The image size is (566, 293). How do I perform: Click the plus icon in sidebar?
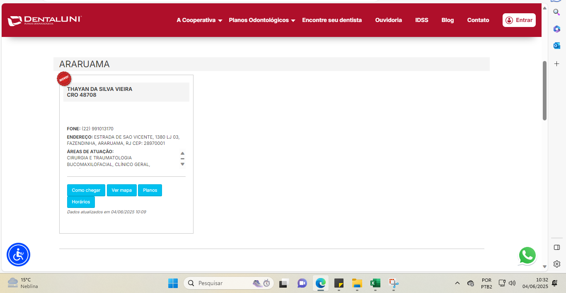[x=557, y=63]
